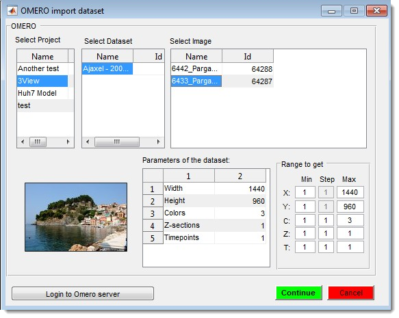The image size is (399, 318).
Task: Click the C Step input field
Action: 326,220
